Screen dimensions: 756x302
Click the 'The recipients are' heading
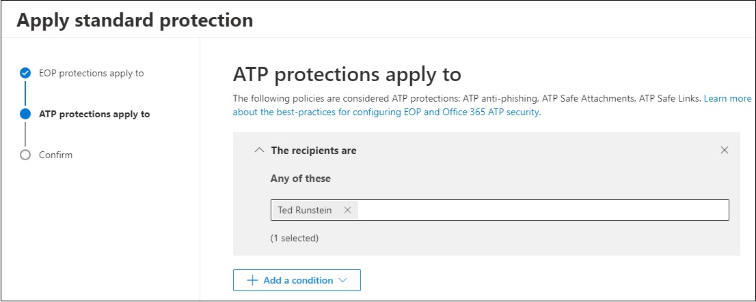pos(314,151)
